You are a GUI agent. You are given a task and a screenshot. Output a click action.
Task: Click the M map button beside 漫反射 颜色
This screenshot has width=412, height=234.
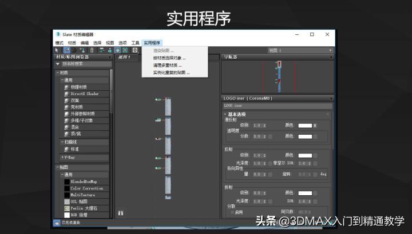click(315, 126)
